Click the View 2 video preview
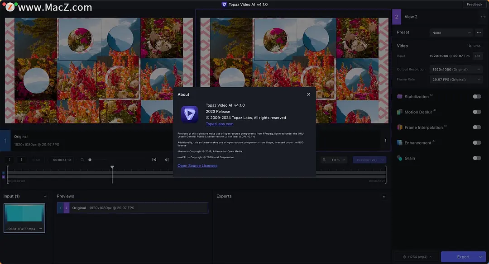Screen dimensions: 489x264 (x=294, y=71)
